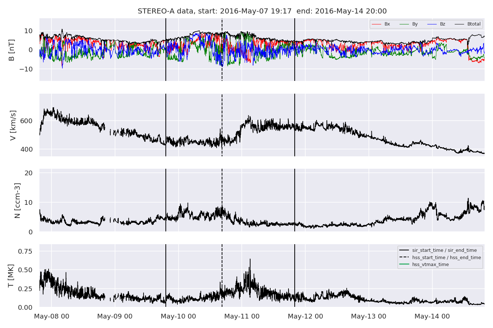
Task: Click the -10 tick on magnetic field axis
Action: point(26,69)
